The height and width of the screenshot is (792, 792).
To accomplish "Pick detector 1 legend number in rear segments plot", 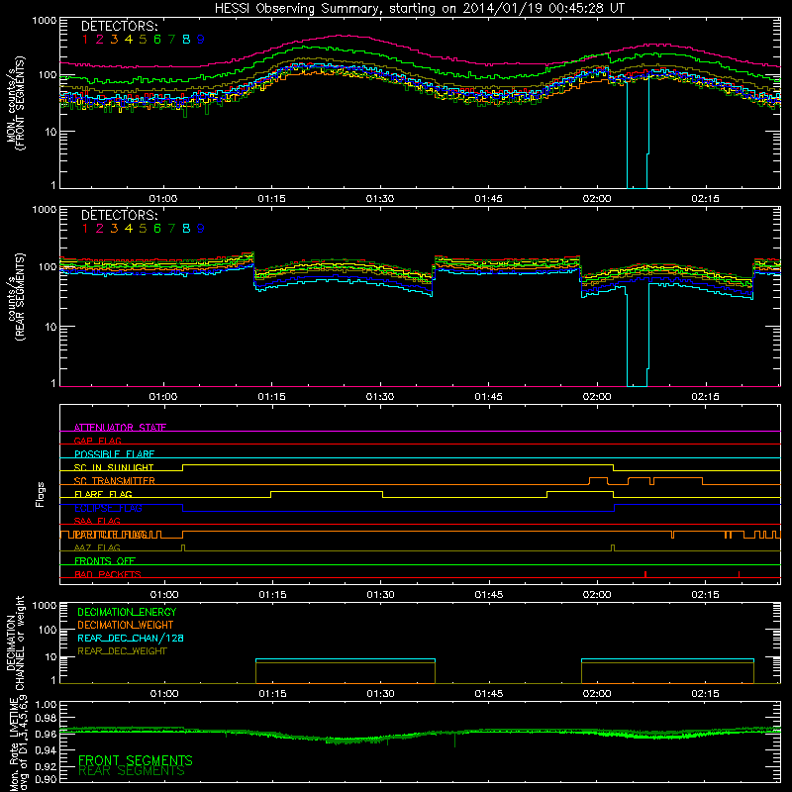I will (x=85, y=229).
